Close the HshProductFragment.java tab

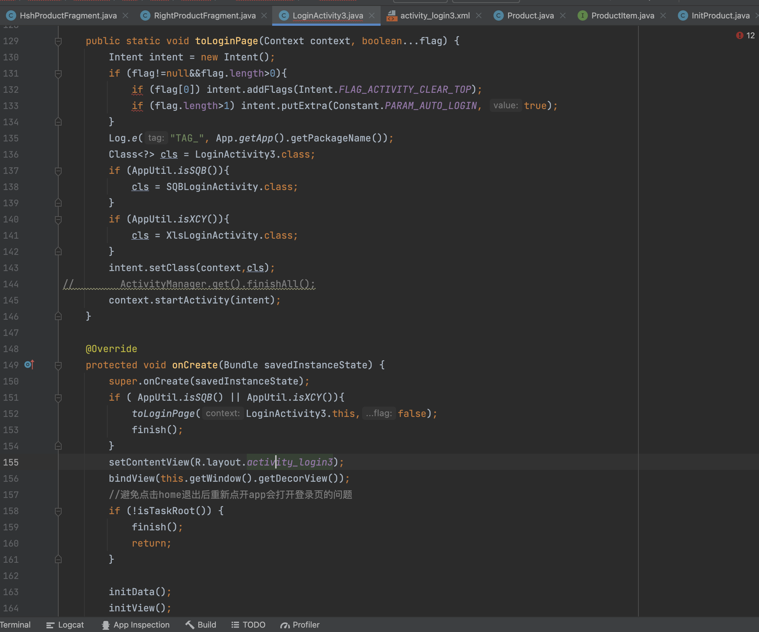pyautogui.click(x=125, y=15)
